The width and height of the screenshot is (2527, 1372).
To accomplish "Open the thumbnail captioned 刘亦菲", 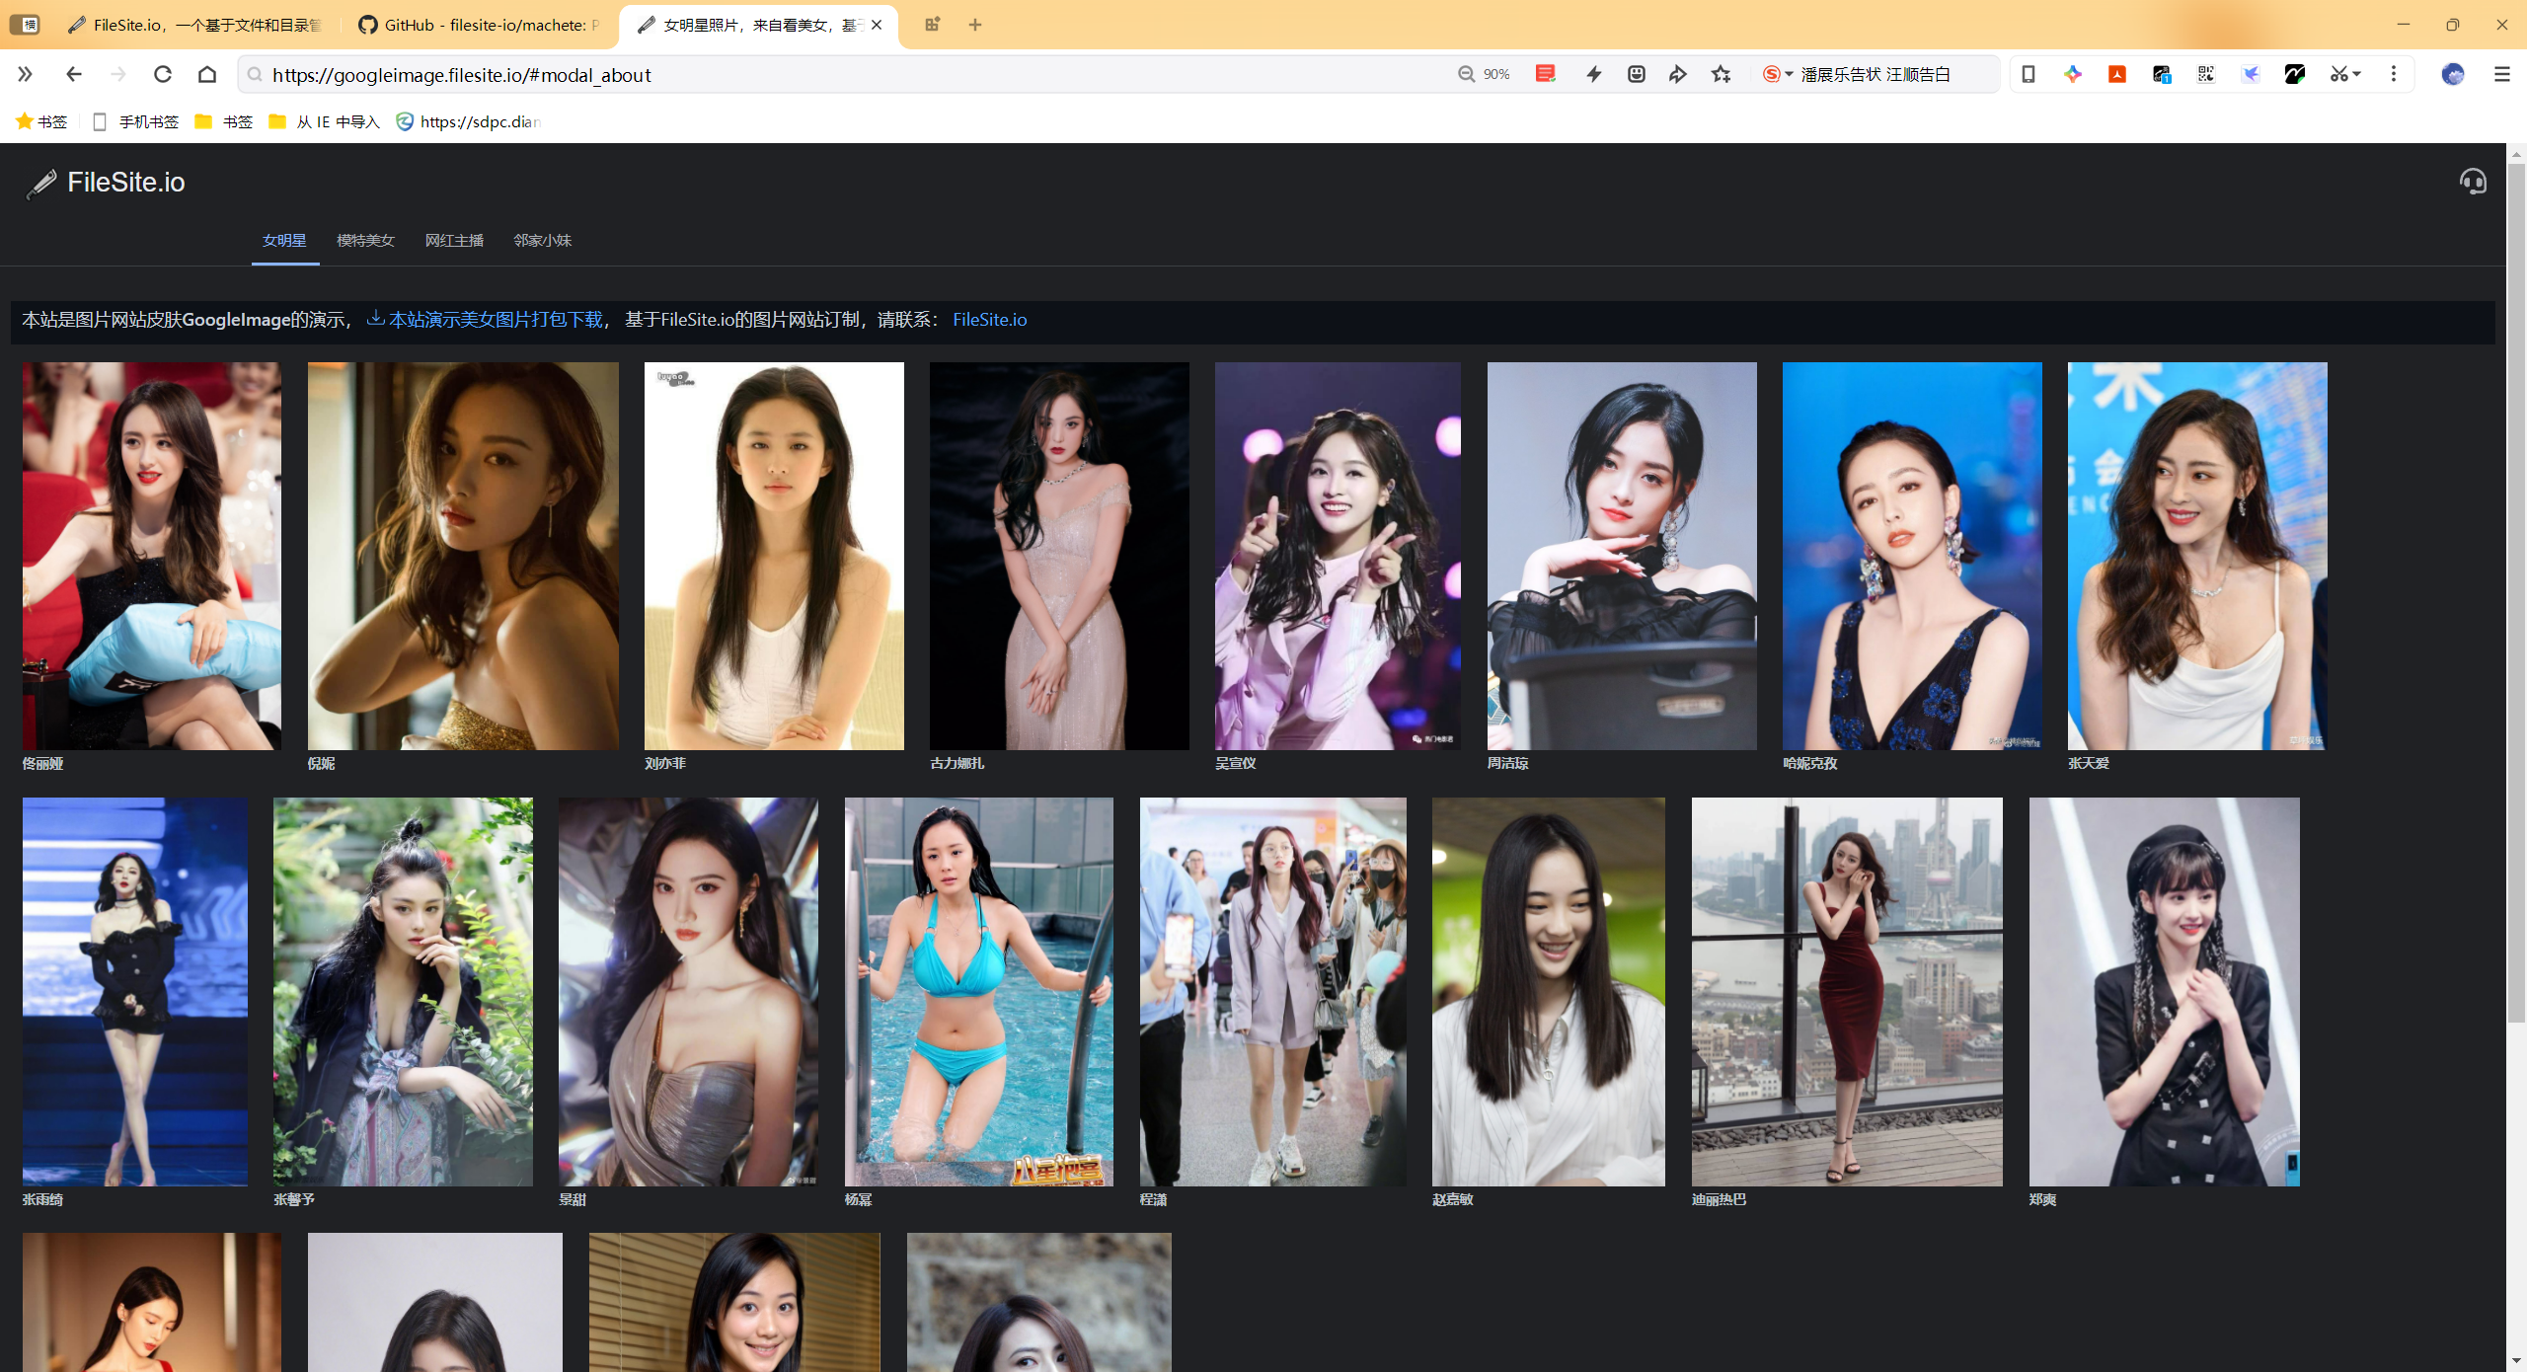I will [774, 556].
